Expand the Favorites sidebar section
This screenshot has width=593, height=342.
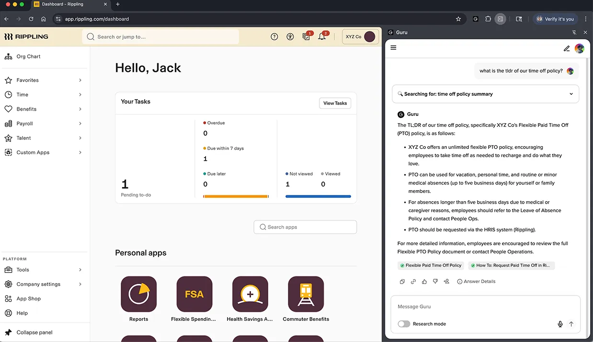coord(43,80)
